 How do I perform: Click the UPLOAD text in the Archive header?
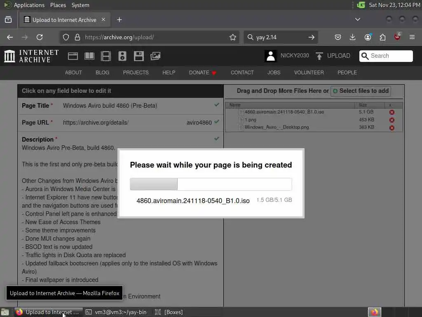click(x=339, y=56)
